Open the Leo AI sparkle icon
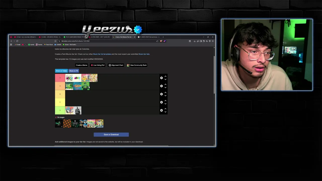The height and width of the screenshot is (181, 322). click(207, 41)
